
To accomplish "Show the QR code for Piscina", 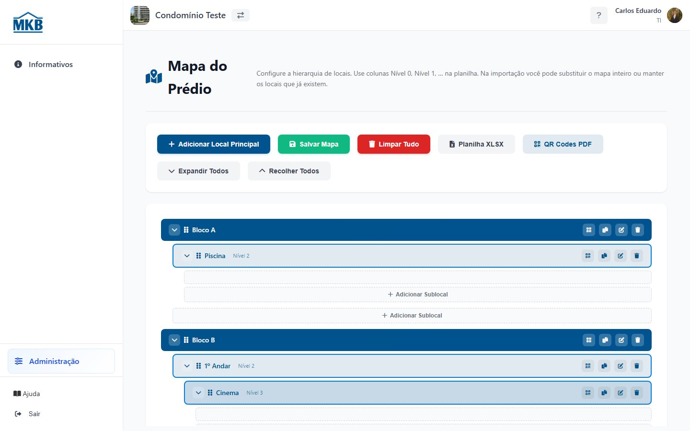I will pyautogui.click(x=588, y=256).
